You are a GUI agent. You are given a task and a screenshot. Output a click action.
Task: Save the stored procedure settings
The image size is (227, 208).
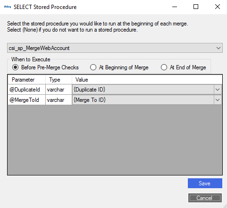[x=205, y=183]
